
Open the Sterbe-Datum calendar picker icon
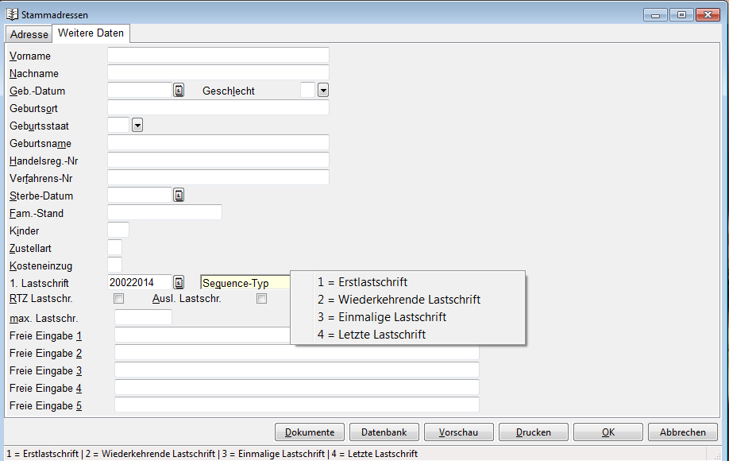coord(179,196)
